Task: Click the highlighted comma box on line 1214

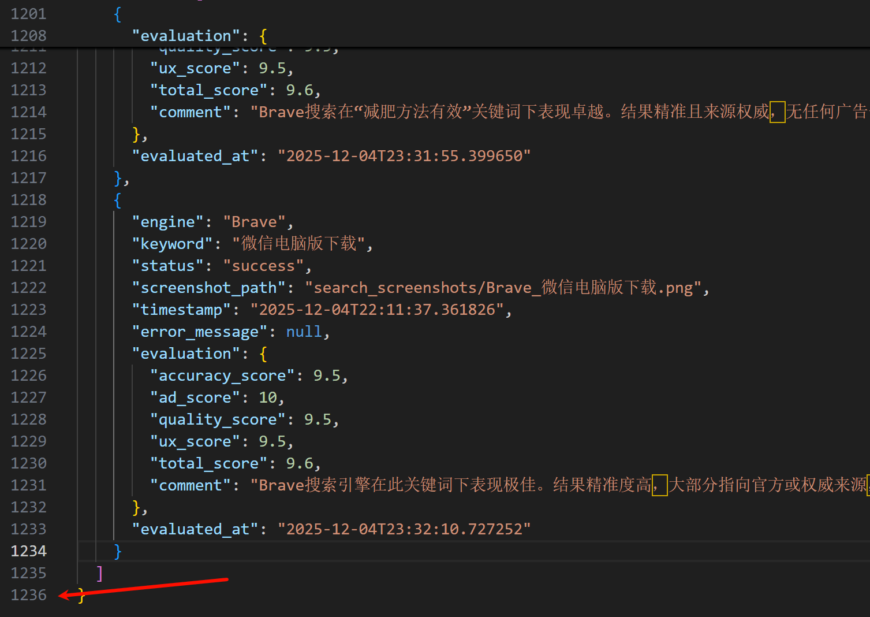Action: [x=777, y=113]
